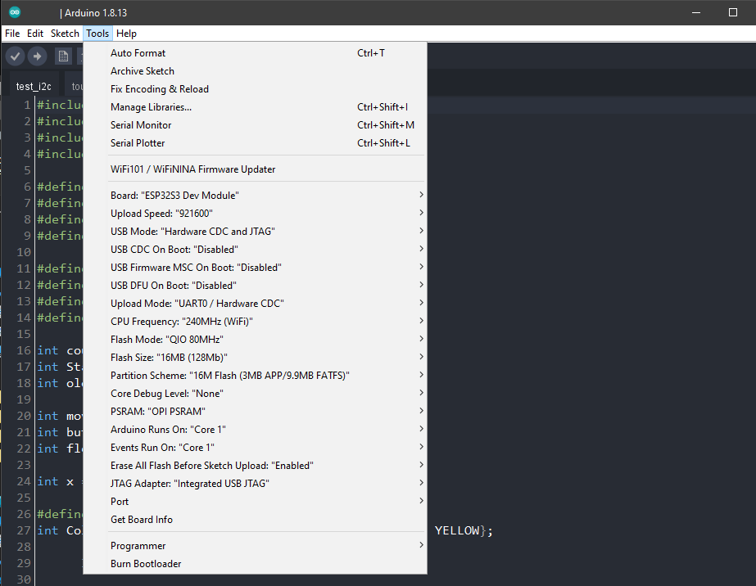Screen dimensions: 756x586
Task: Click the Arduino logo in title bar
Action: tap(15, 12)
